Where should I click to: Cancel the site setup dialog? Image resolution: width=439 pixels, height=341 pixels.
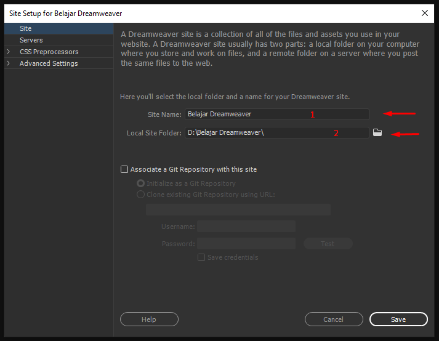334,319
